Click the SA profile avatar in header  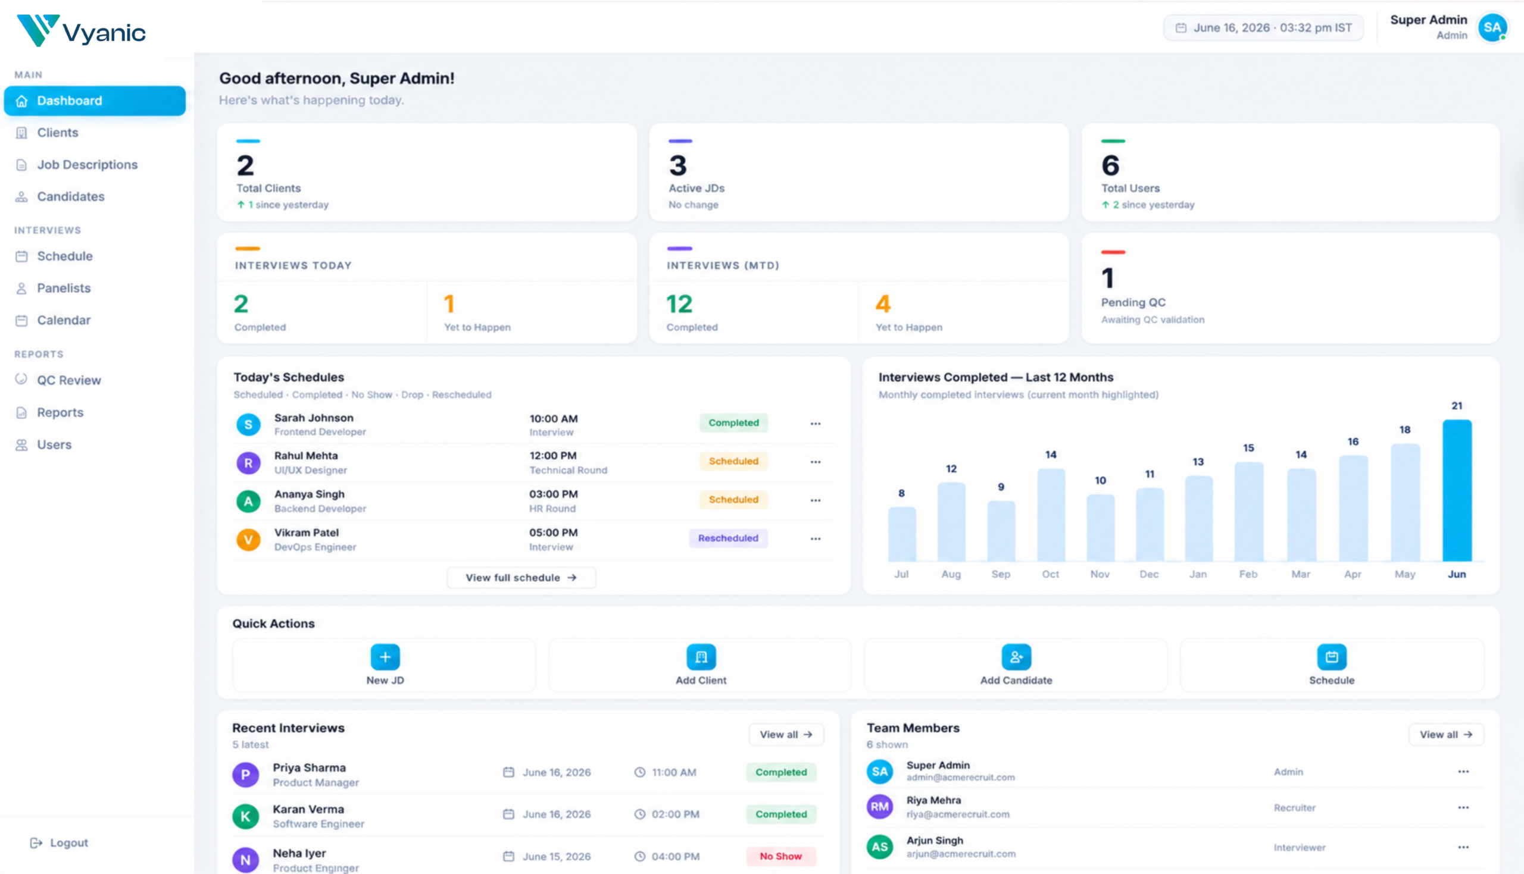tap(1492, 27)
